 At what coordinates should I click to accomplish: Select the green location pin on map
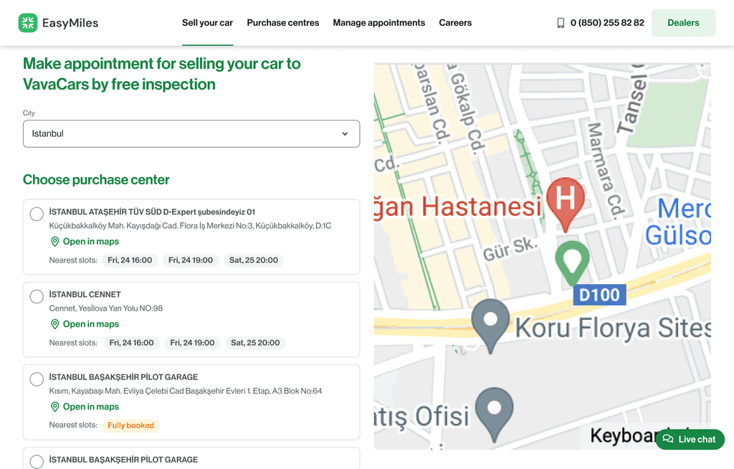point(572,263)
